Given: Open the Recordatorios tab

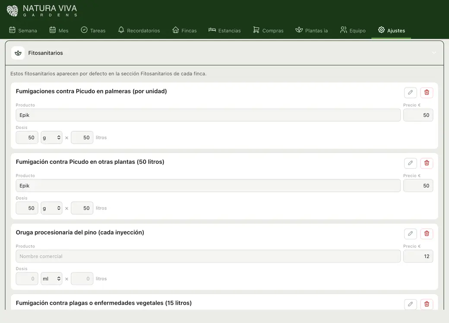Looking at the screenshot, I should 139,30.
